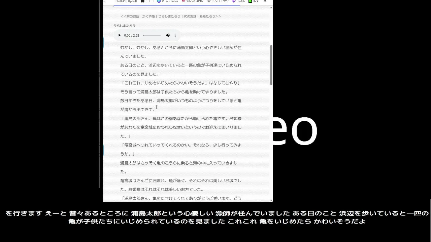Click the scrollbar down arrow
Screen dimensions: 431x242
coord(271,200)
